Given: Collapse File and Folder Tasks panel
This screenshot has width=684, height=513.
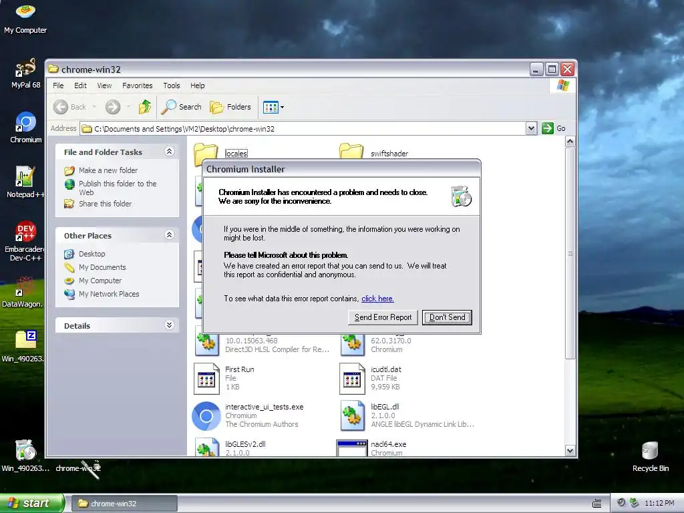Looking at the screenshot, I should point(170,152).
